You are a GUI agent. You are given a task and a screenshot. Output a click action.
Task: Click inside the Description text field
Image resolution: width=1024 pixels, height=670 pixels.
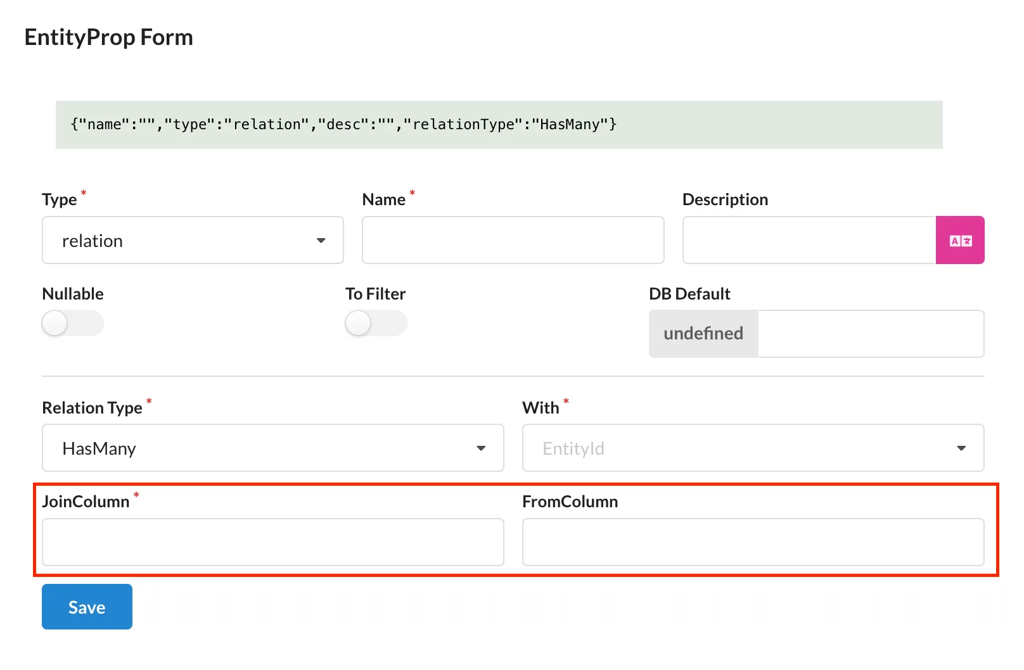pos(809,241)
